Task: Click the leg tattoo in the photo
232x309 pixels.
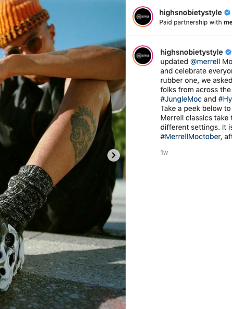Action: [x=83, y=134]
